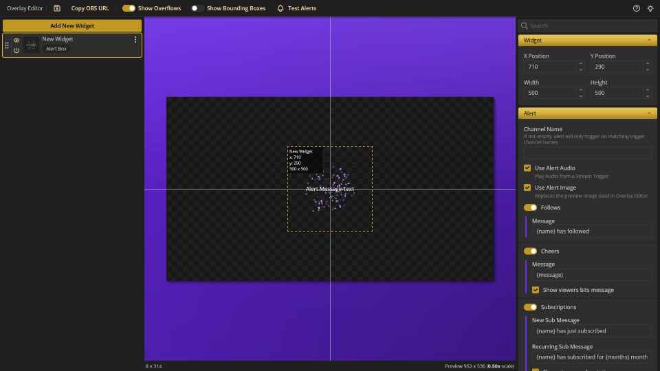Disable the Show Overflows toggle
Image resolution: width=660 pixels, height=371 pixels.
click(129, 8)
